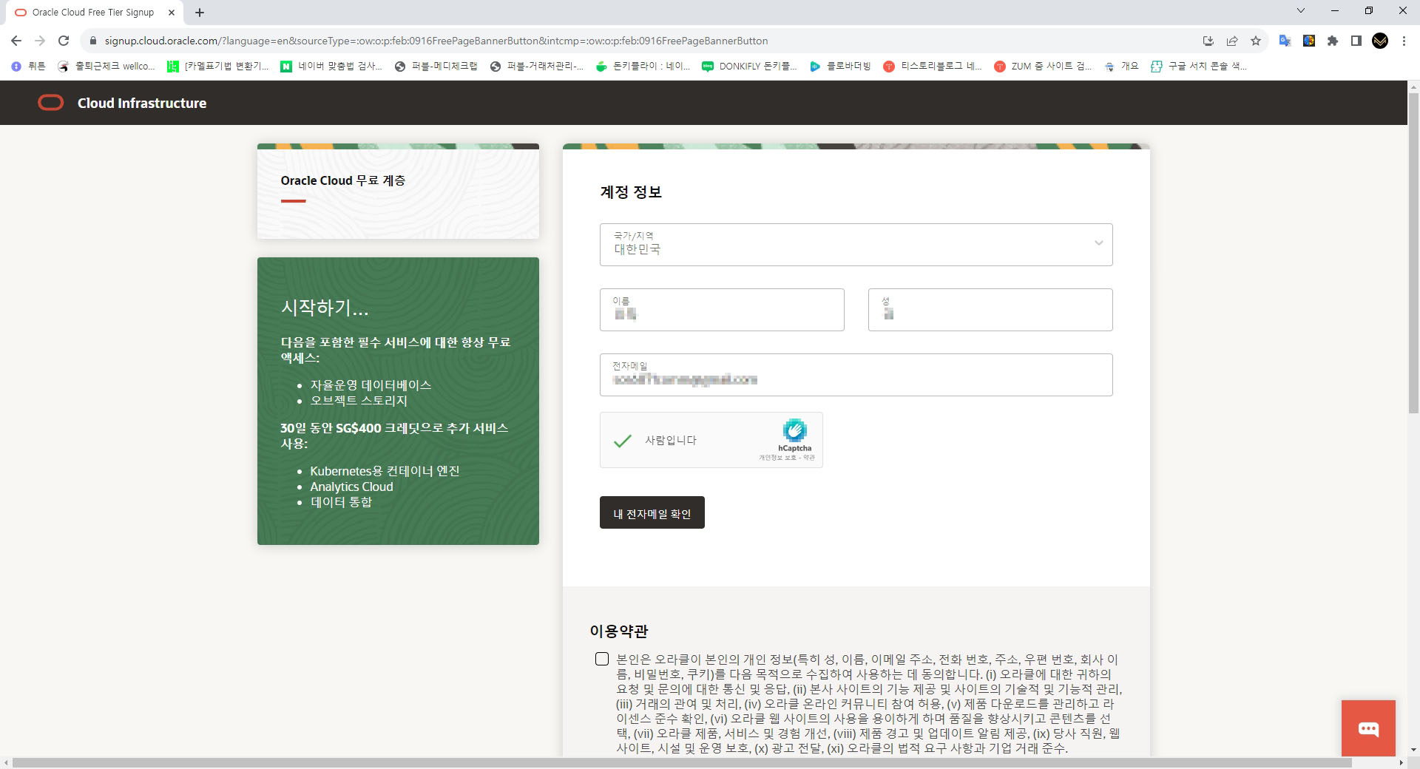View site info via the padlock icon
Screen dimensions: 1420x769
(93, 41)
